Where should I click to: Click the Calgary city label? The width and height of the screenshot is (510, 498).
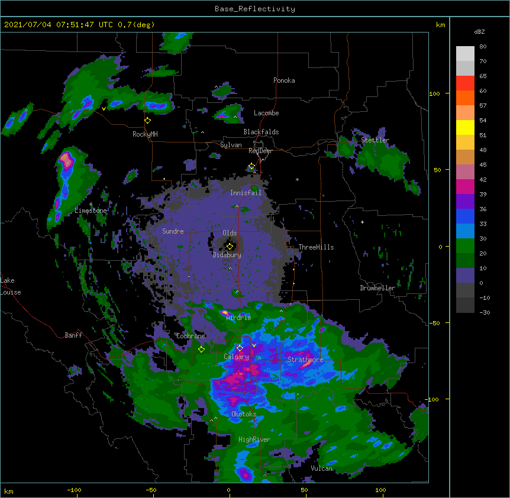[x=236, y=357]
